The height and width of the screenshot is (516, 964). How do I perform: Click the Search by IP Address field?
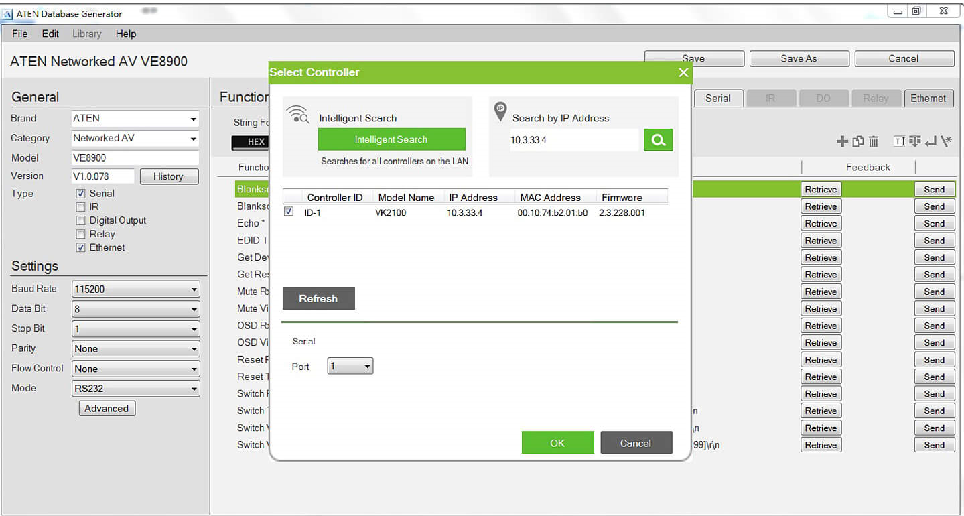(x=573, y=140)
